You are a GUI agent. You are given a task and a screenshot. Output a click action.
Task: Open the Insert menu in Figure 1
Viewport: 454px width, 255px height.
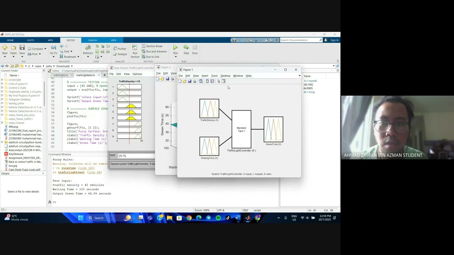(205, 76)
